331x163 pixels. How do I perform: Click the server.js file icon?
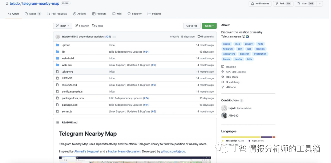[x=57, y=111]
